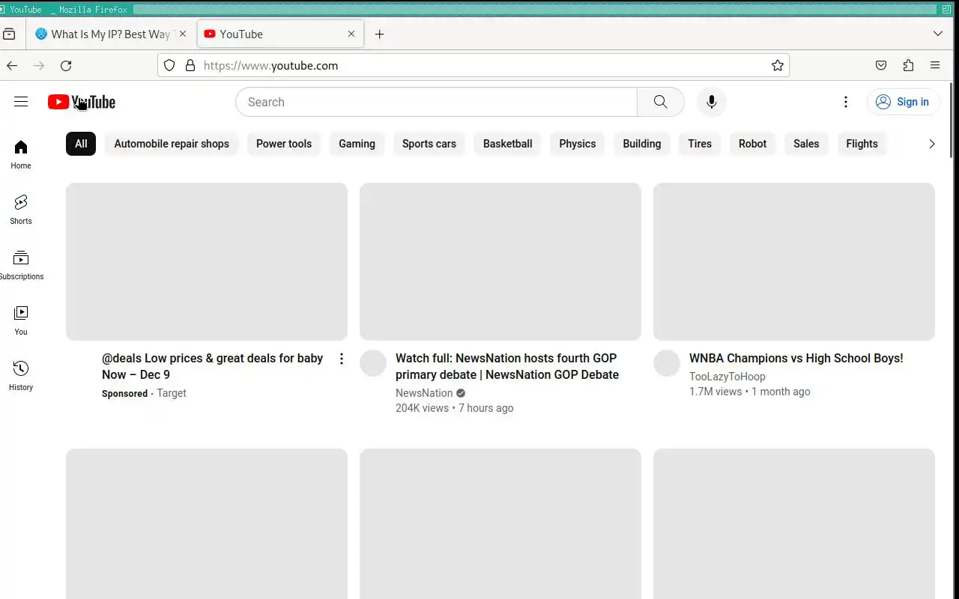This screenshot has width=959, height=599.
Task: Click the page vertical scrollbar
Action: click(953, 119)
